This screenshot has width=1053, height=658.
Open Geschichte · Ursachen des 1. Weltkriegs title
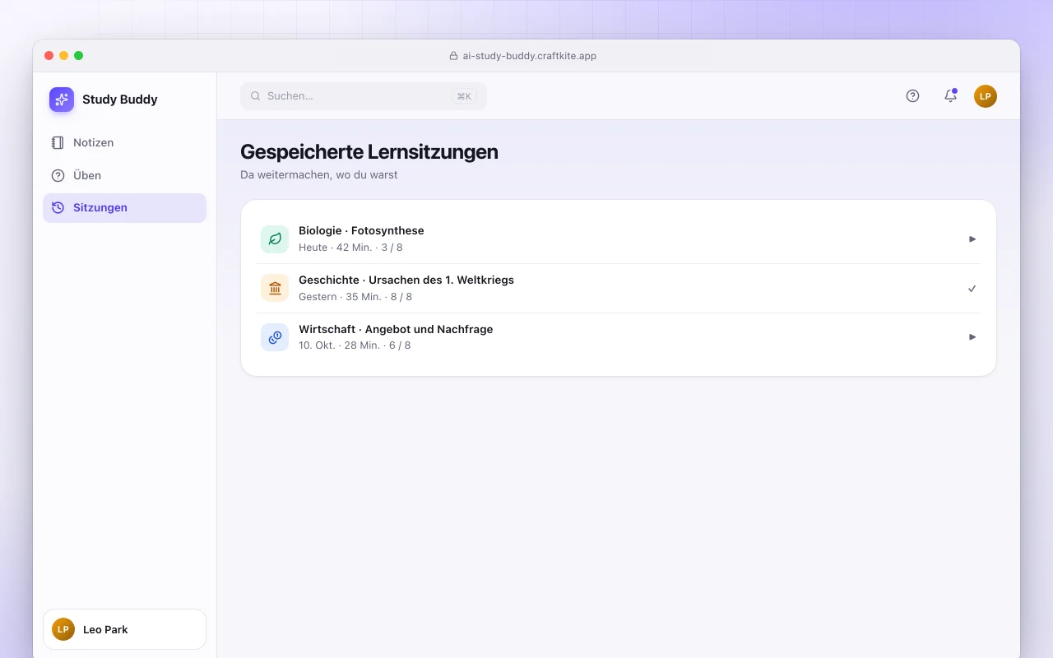[406, 280]
